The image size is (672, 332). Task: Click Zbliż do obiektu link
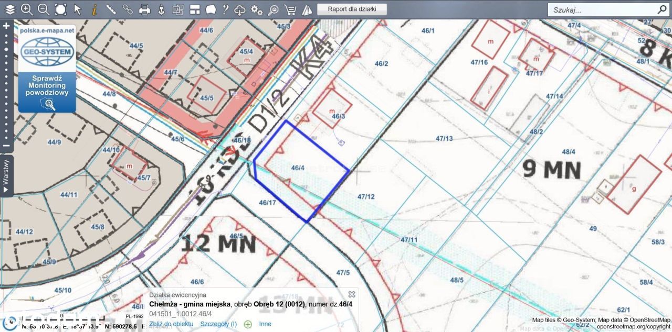171,324
